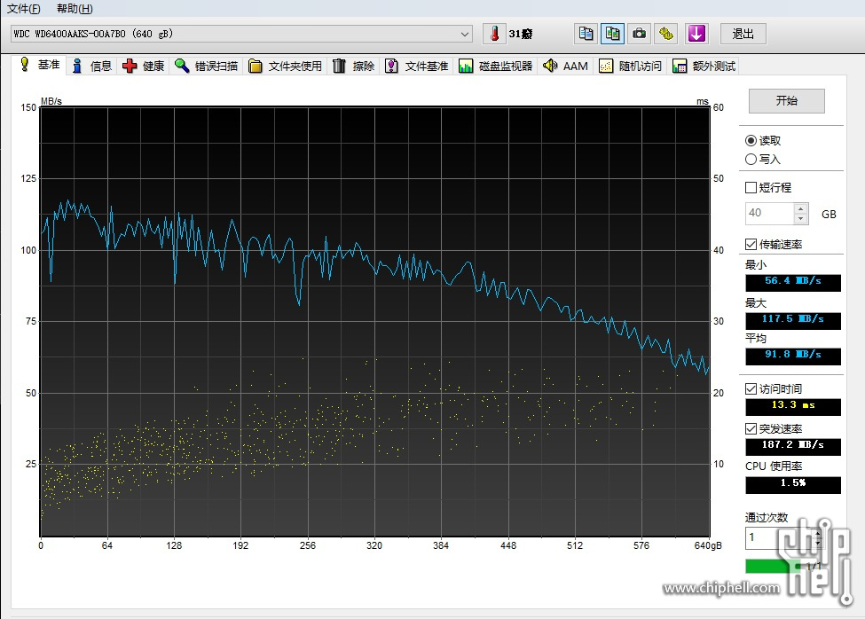The height and width of the screenshot is (619, 865).
Task: Toggle the 突发速率 burst rate checkbox
Action: pos(751,428)
